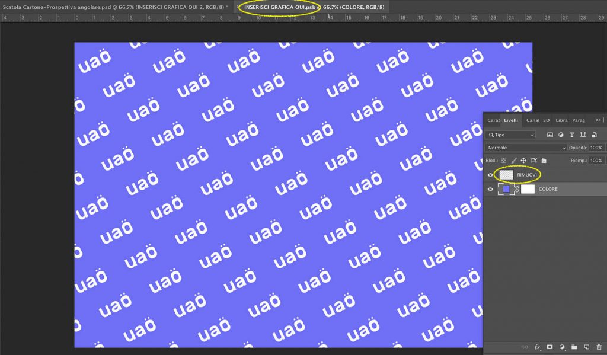The width and height of the screenshot is (607, 355).
Task: Lock transparent pixels checkerboard icon
Action: pos(503,161)
